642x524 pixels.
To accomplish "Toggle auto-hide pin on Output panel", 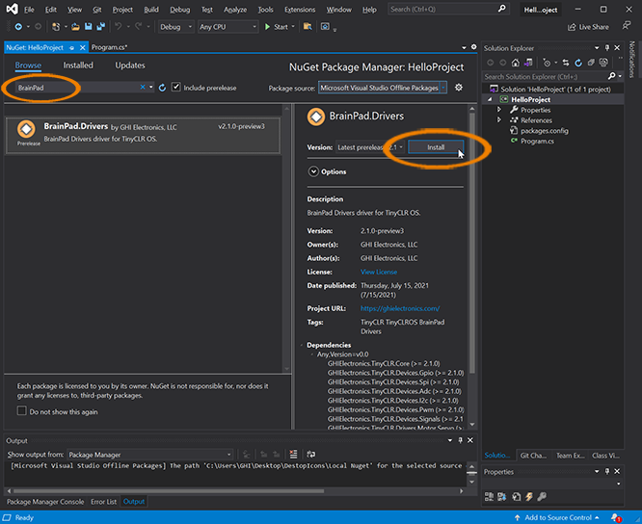I will 460,440.
